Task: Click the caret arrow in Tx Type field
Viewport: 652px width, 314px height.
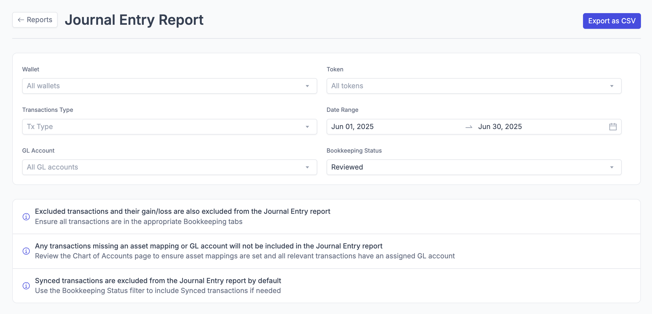Action: pos(307,127)
